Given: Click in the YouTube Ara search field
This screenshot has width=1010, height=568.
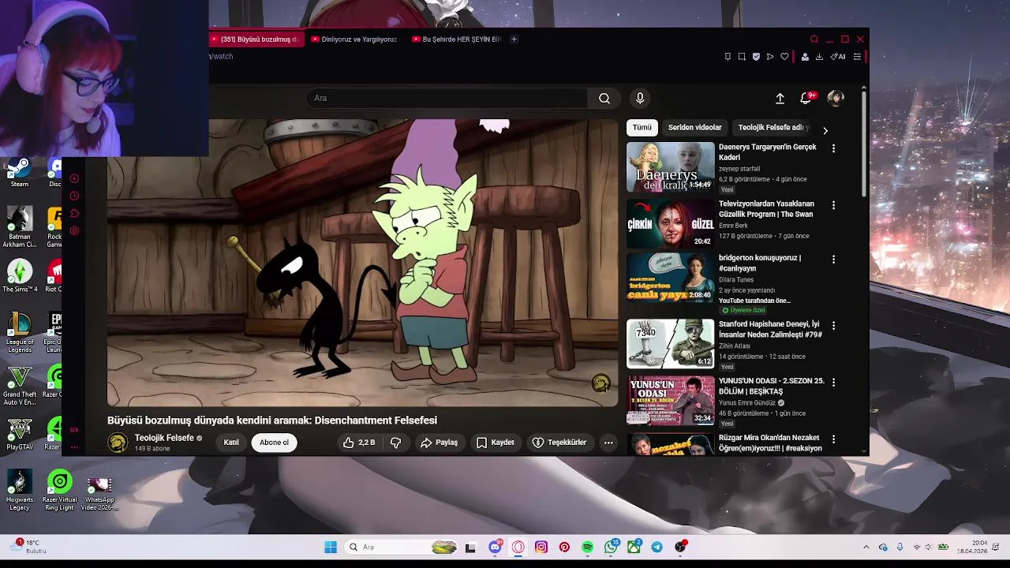Looking at the screenshot, I should [x=447, y=98].
